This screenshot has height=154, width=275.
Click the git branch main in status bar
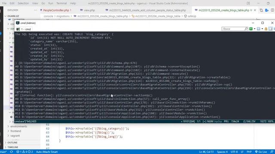(3, 152)
